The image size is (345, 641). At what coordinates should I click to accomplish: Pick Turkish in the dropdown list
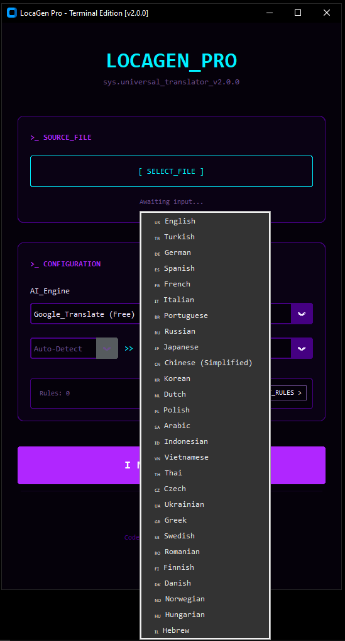point(205,237)
